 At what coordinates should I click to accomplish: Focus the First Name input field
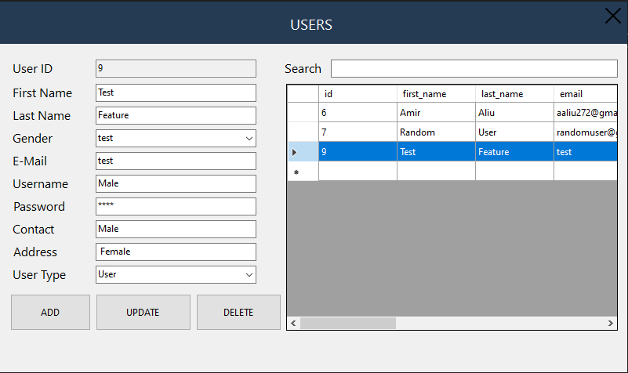click(x=176, y=92)
